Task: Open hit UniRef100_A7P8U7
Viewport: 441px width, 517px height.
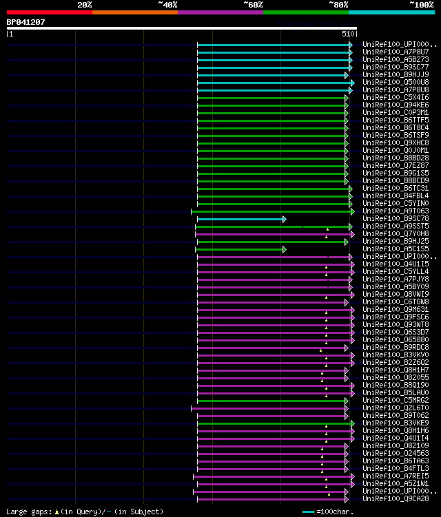Action: pos(396,52)
